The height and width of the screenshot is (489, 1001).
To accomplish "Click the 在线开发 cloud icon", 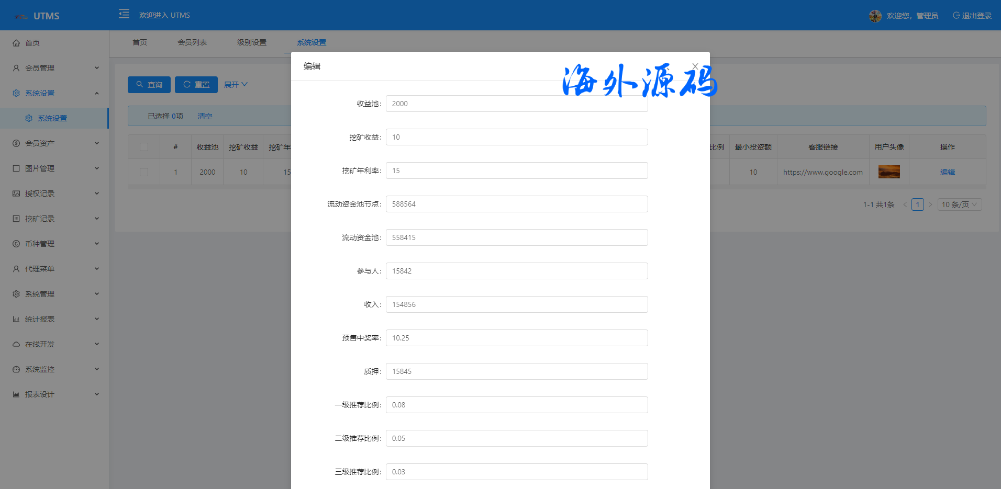I will point(16,344).
